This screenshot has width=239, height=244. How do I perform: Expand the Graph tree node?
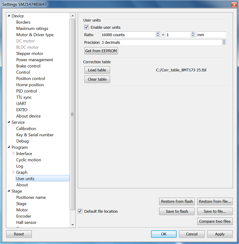tap(14, 172)
